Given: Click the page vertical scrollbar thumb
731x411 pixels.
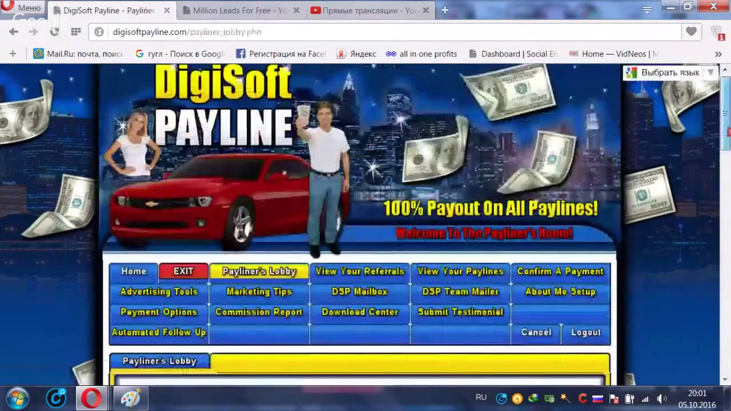Looking at the screenshot, I should [726, 114].
